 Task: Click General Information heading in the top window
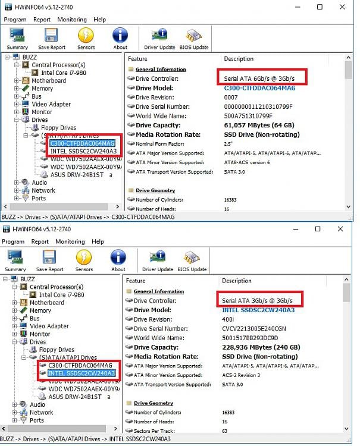pos(161,70)
